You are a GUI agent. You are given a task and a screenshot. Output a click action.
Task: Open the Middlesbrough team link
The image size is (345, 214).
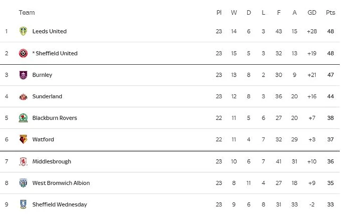click(52, 162)
